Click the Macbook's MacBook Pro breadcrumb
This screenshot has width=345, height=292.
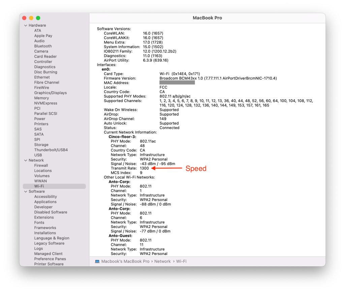click(x=126, y=261)
